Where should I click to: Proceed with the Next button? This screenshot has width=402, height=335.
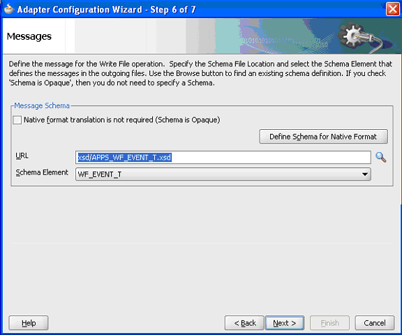coord(285,323)
